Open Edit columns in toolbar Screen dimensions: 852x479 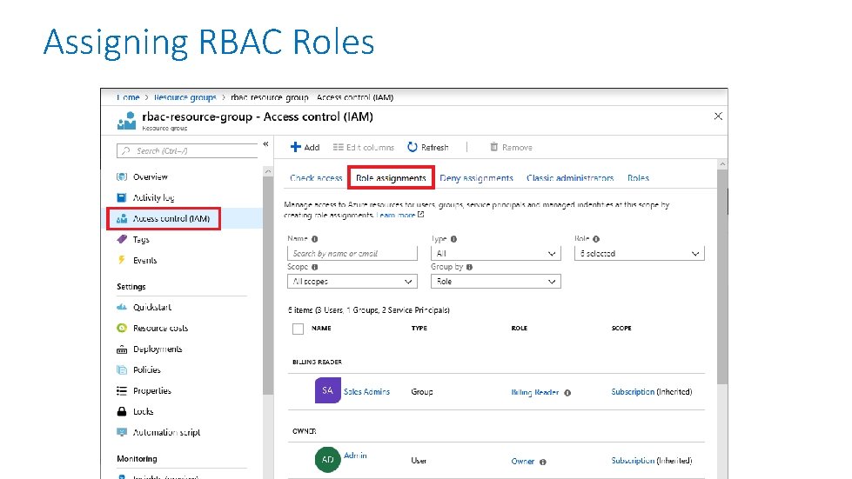363,147
